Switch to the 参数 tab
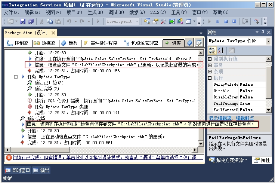Viewport: 275px width, 183px height. tap(69, 43)
